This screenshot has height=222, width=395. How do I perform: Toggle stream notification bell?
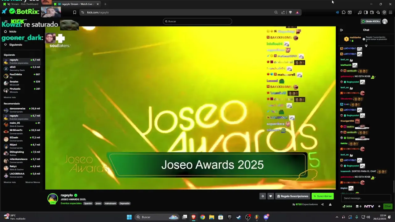pos(263,196)
